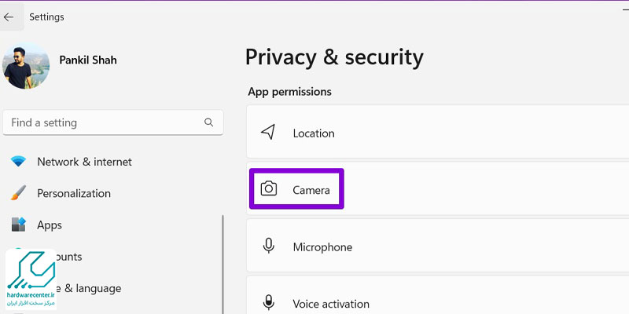Click the magnifier icon in search box
The width and height of the screenshot is (629, 314).
[208, 122]
